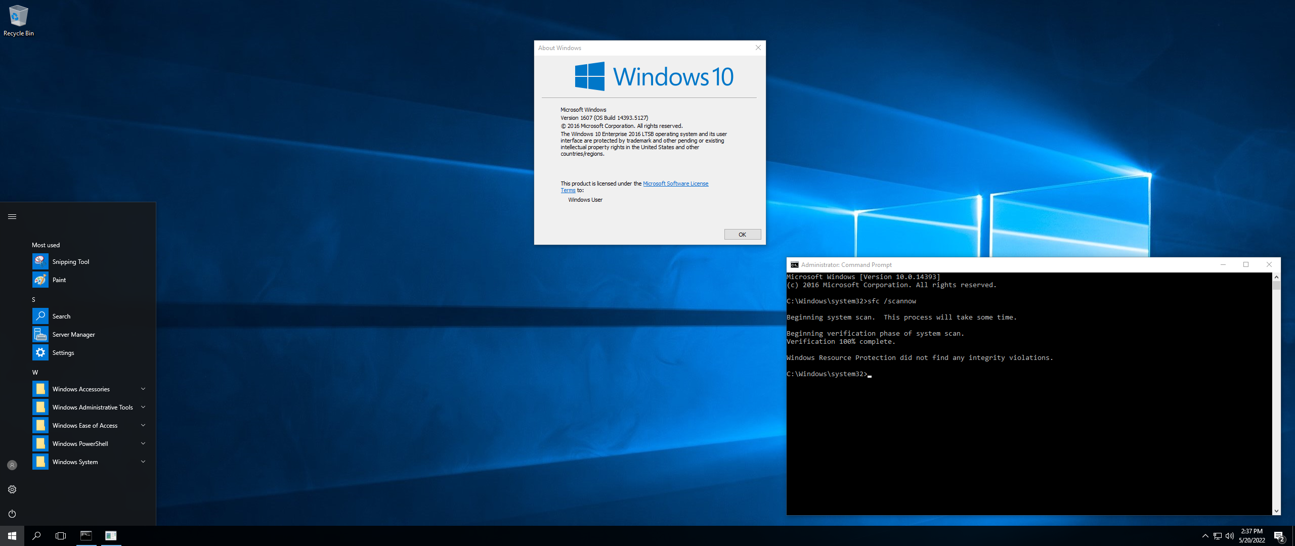Open the Command Prompt window system icon
Screen dimensions: 1295x546
pos(795,265)
